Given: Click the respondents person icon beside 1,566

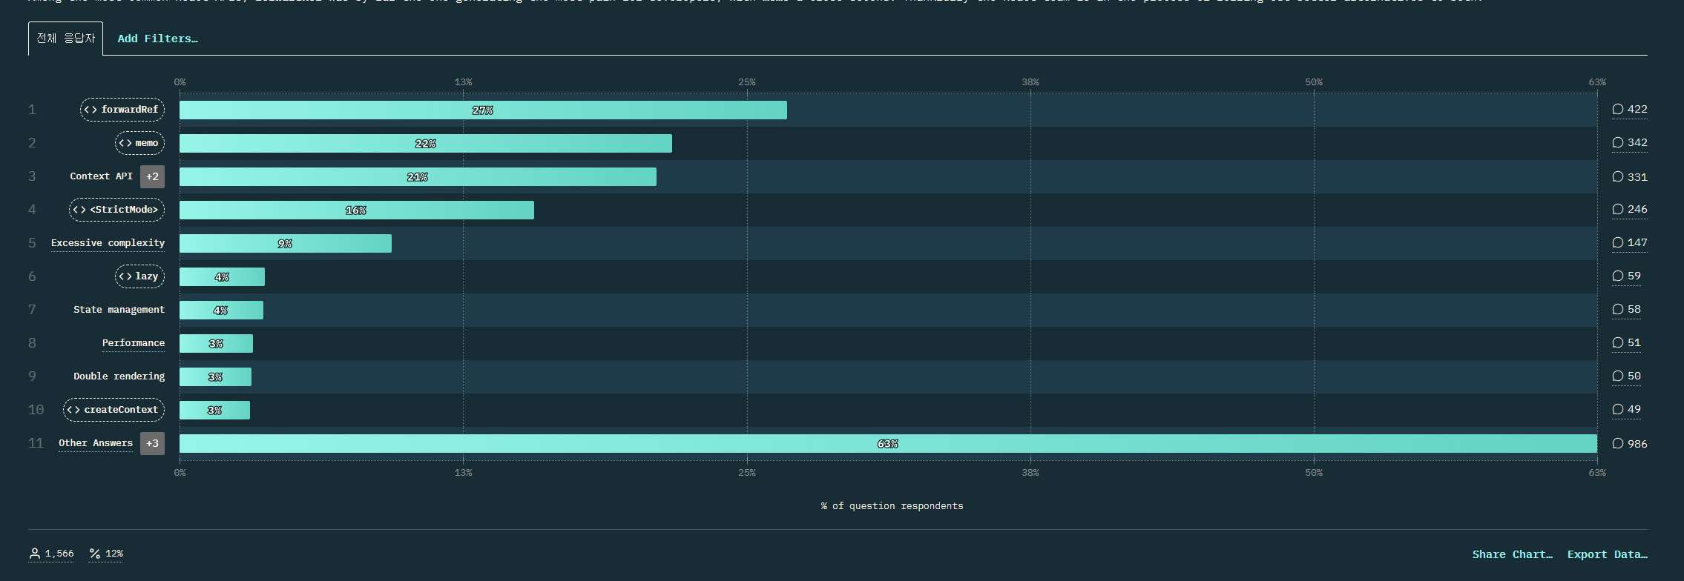Looking at the screenshot, I should pyautogui.click(x=34, y=554).
